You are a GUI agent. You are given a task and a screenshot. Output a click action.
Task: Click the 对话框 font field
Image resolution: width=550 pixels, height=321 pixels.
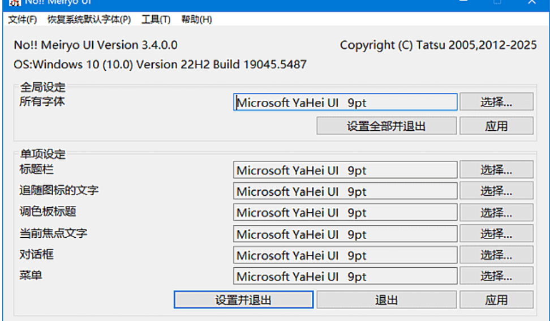click(345, 255)
